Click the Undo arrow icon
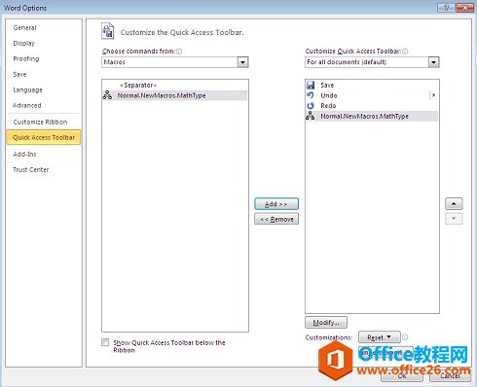This screenshot has width=477, height=387. tap(311, 95)
